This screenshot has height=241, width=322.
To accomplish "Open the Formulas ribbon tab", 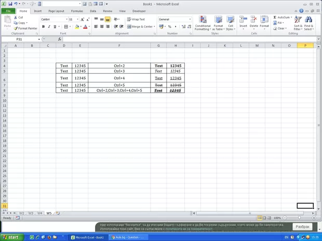I will [x=77, y=10].
